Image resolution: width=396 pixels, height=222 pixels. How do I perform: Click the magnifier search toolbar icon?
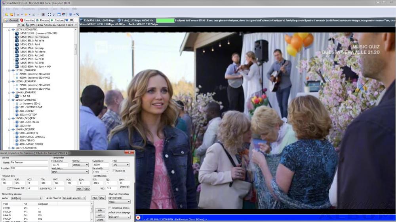tap(78, 14)
